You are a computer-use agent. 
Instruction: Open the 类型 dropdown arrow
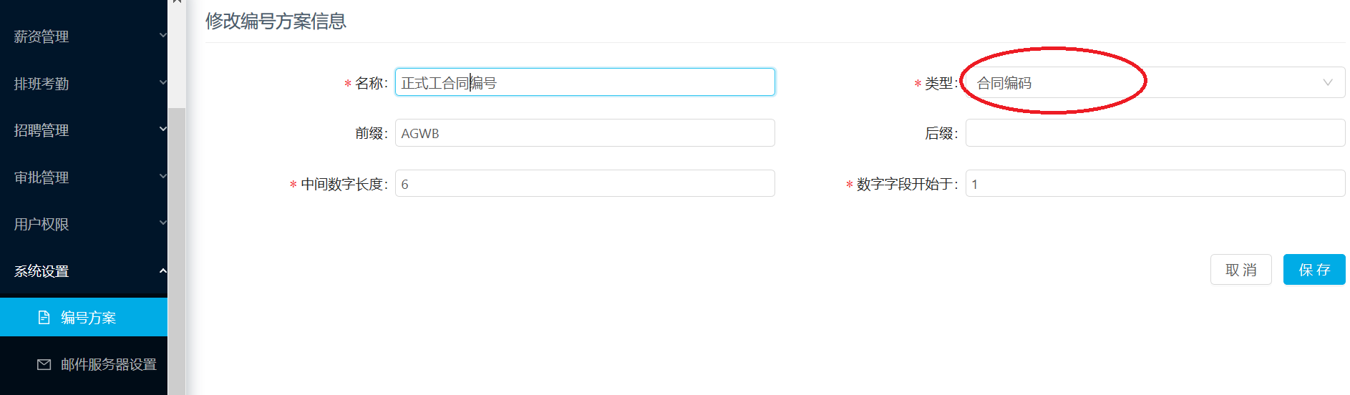(1327, 82)
